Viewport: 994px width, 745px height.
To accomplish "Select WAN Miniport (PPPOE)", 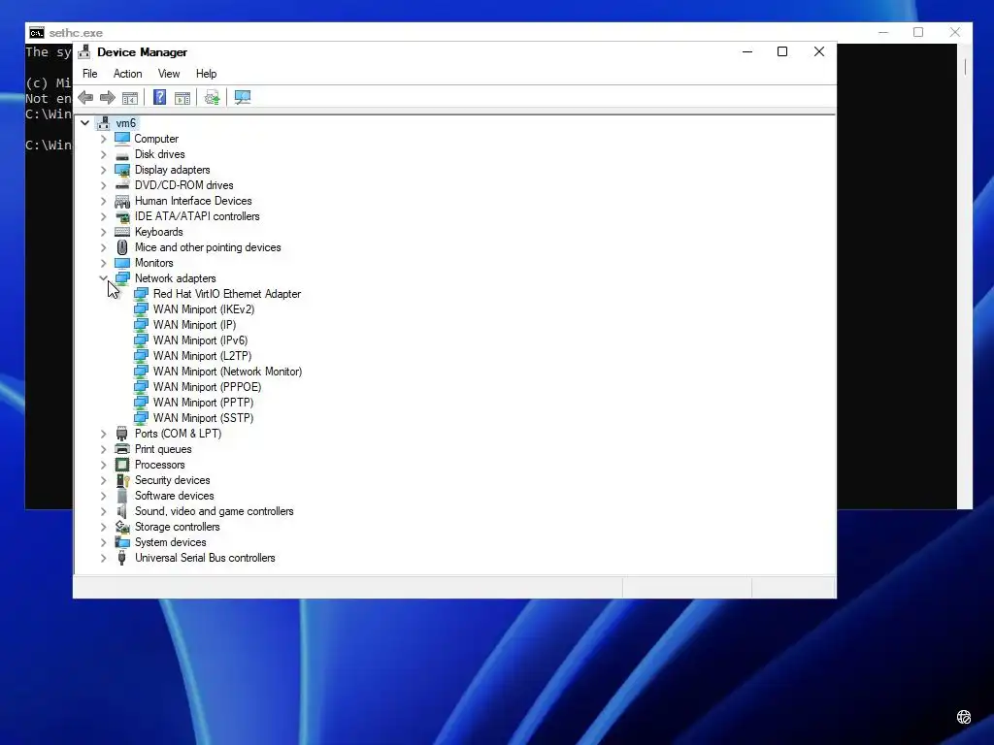I will 208,387.
